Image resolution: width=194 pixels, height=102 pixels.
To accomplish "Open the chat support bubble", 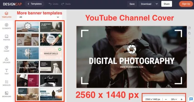I will (x=191, y=99).
